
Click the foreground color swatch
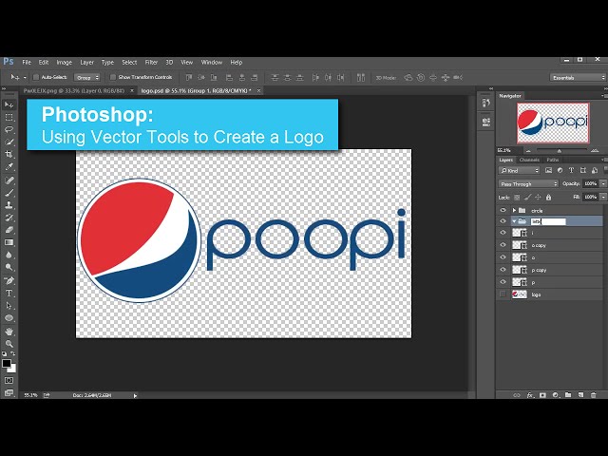[7, 363]
